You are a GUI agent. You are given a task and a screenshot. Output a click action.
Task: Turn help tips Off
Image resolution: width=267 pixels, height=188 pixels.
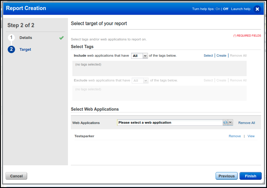click(x=225, y=9)
